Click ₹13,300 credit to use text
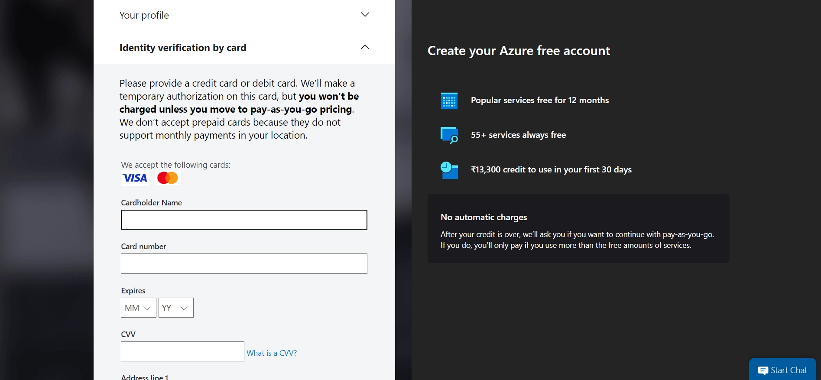Viewport: 821px width, 380px height. pos(551,169)
